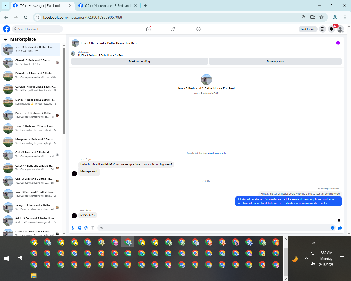Select Margaret conversation row

click(x=31, y=141)
